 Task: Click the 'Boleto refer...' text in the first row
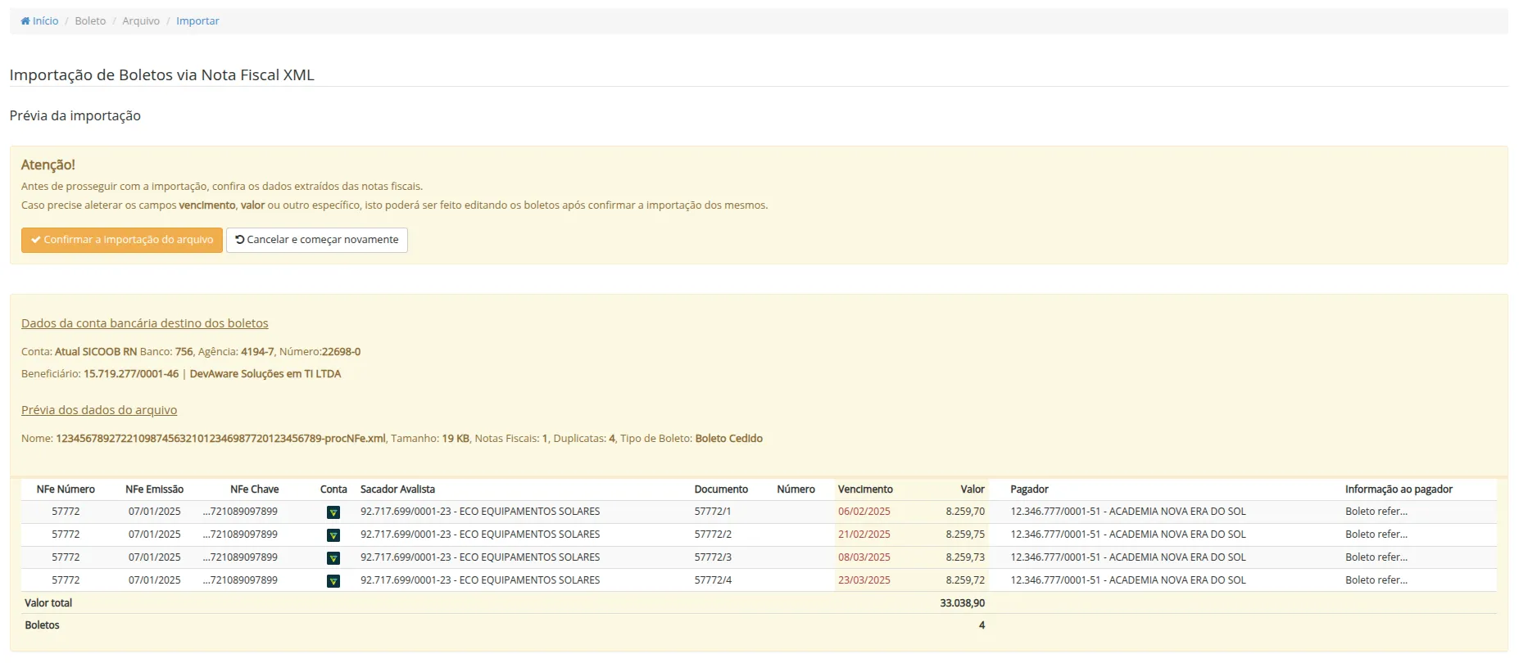(1376, 512)
